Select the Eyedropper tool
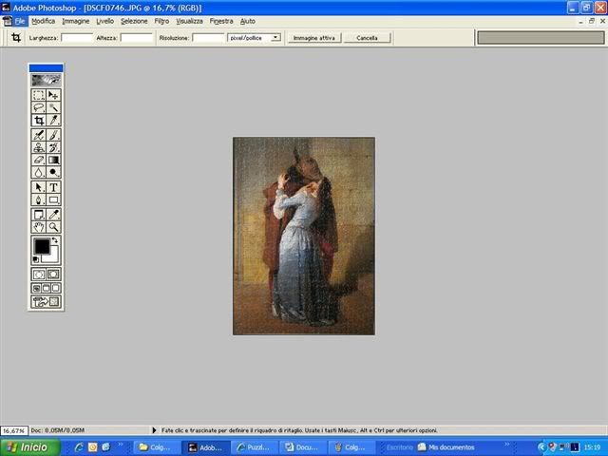The image size is (608, 456). [53, 215]
